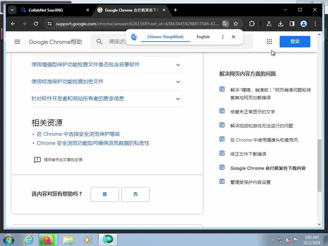Open translate options three-dot menu
This screenshot has width=328, height=246.
click(x=223, y=37)
